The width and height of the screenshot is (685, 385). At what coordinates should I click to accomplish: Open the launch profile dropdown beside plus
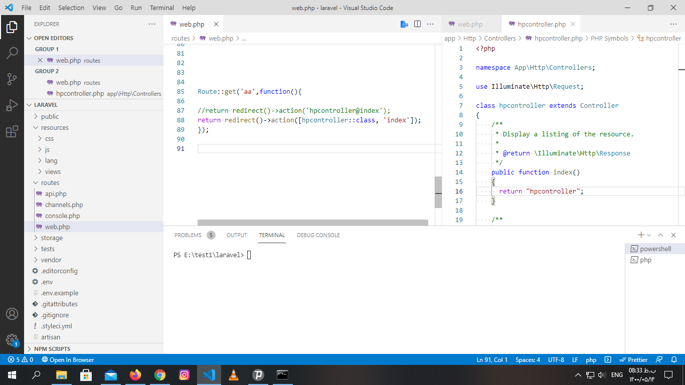coord(649,235)
